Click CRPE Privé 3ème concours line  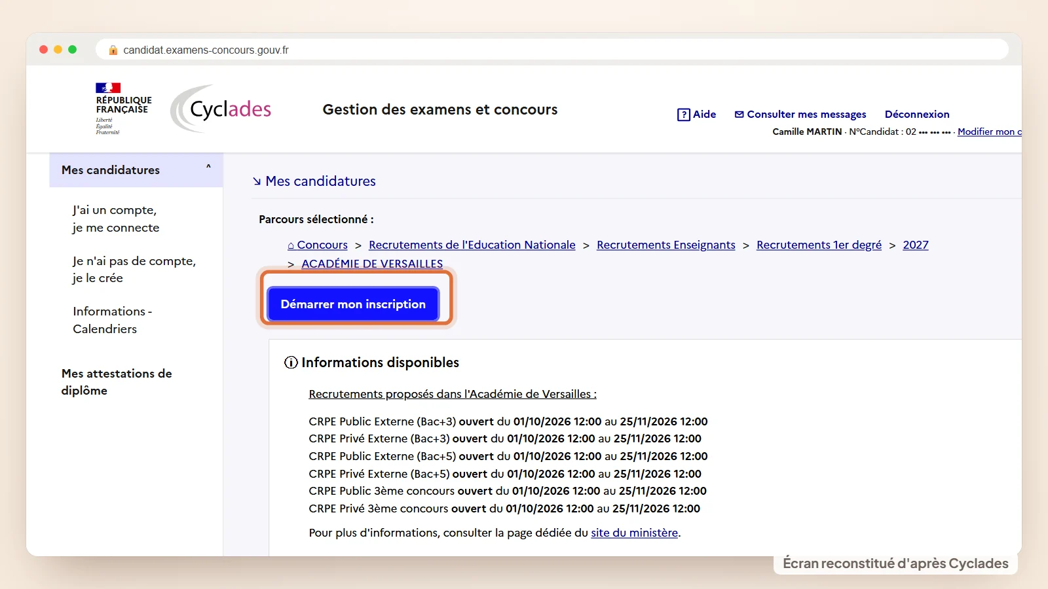[x=504, y=509]
